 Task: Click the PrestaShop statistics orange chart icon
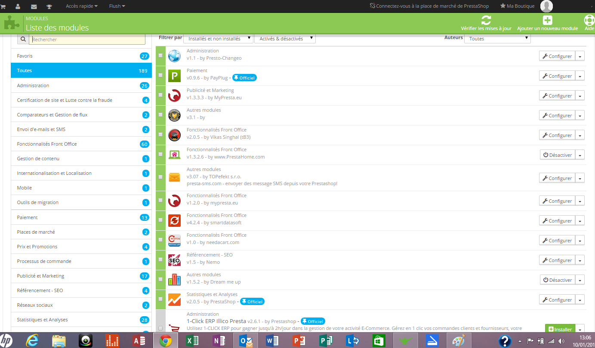(x=174, y=299)
